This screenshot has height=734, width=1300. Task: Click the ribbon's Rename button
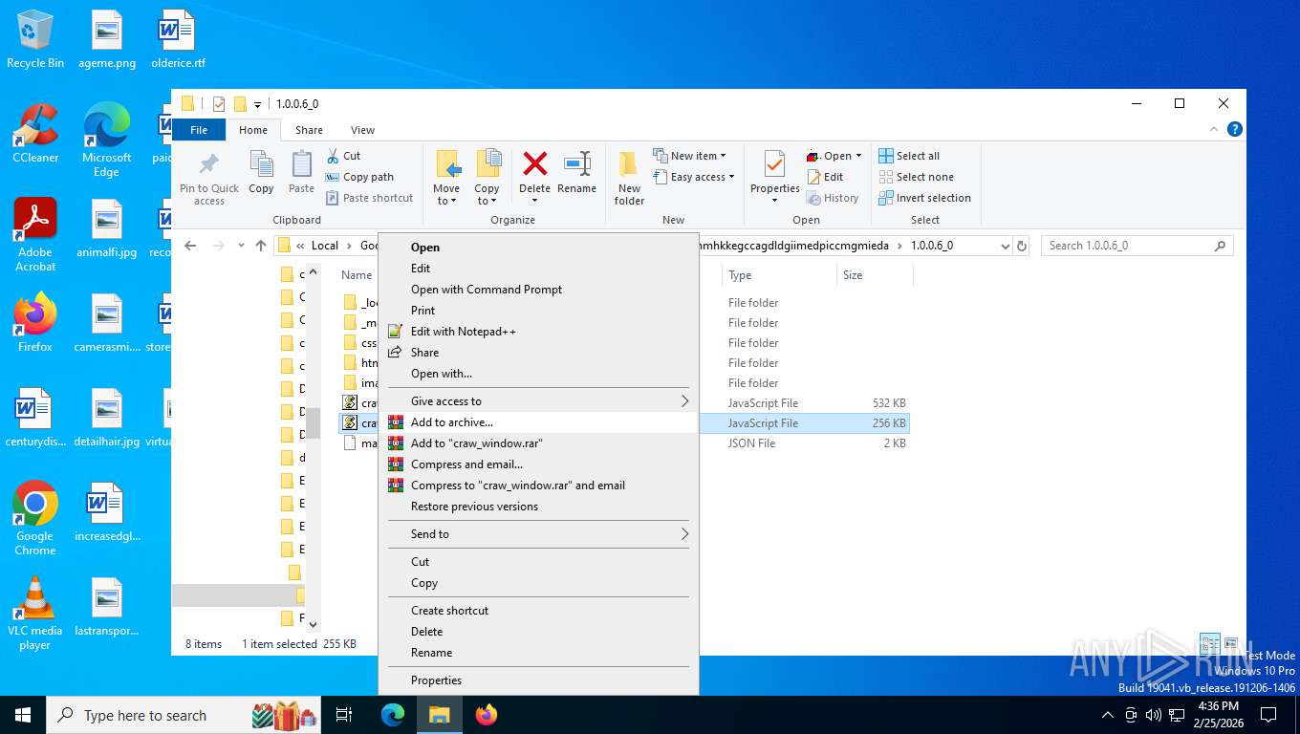coord(576,172)
